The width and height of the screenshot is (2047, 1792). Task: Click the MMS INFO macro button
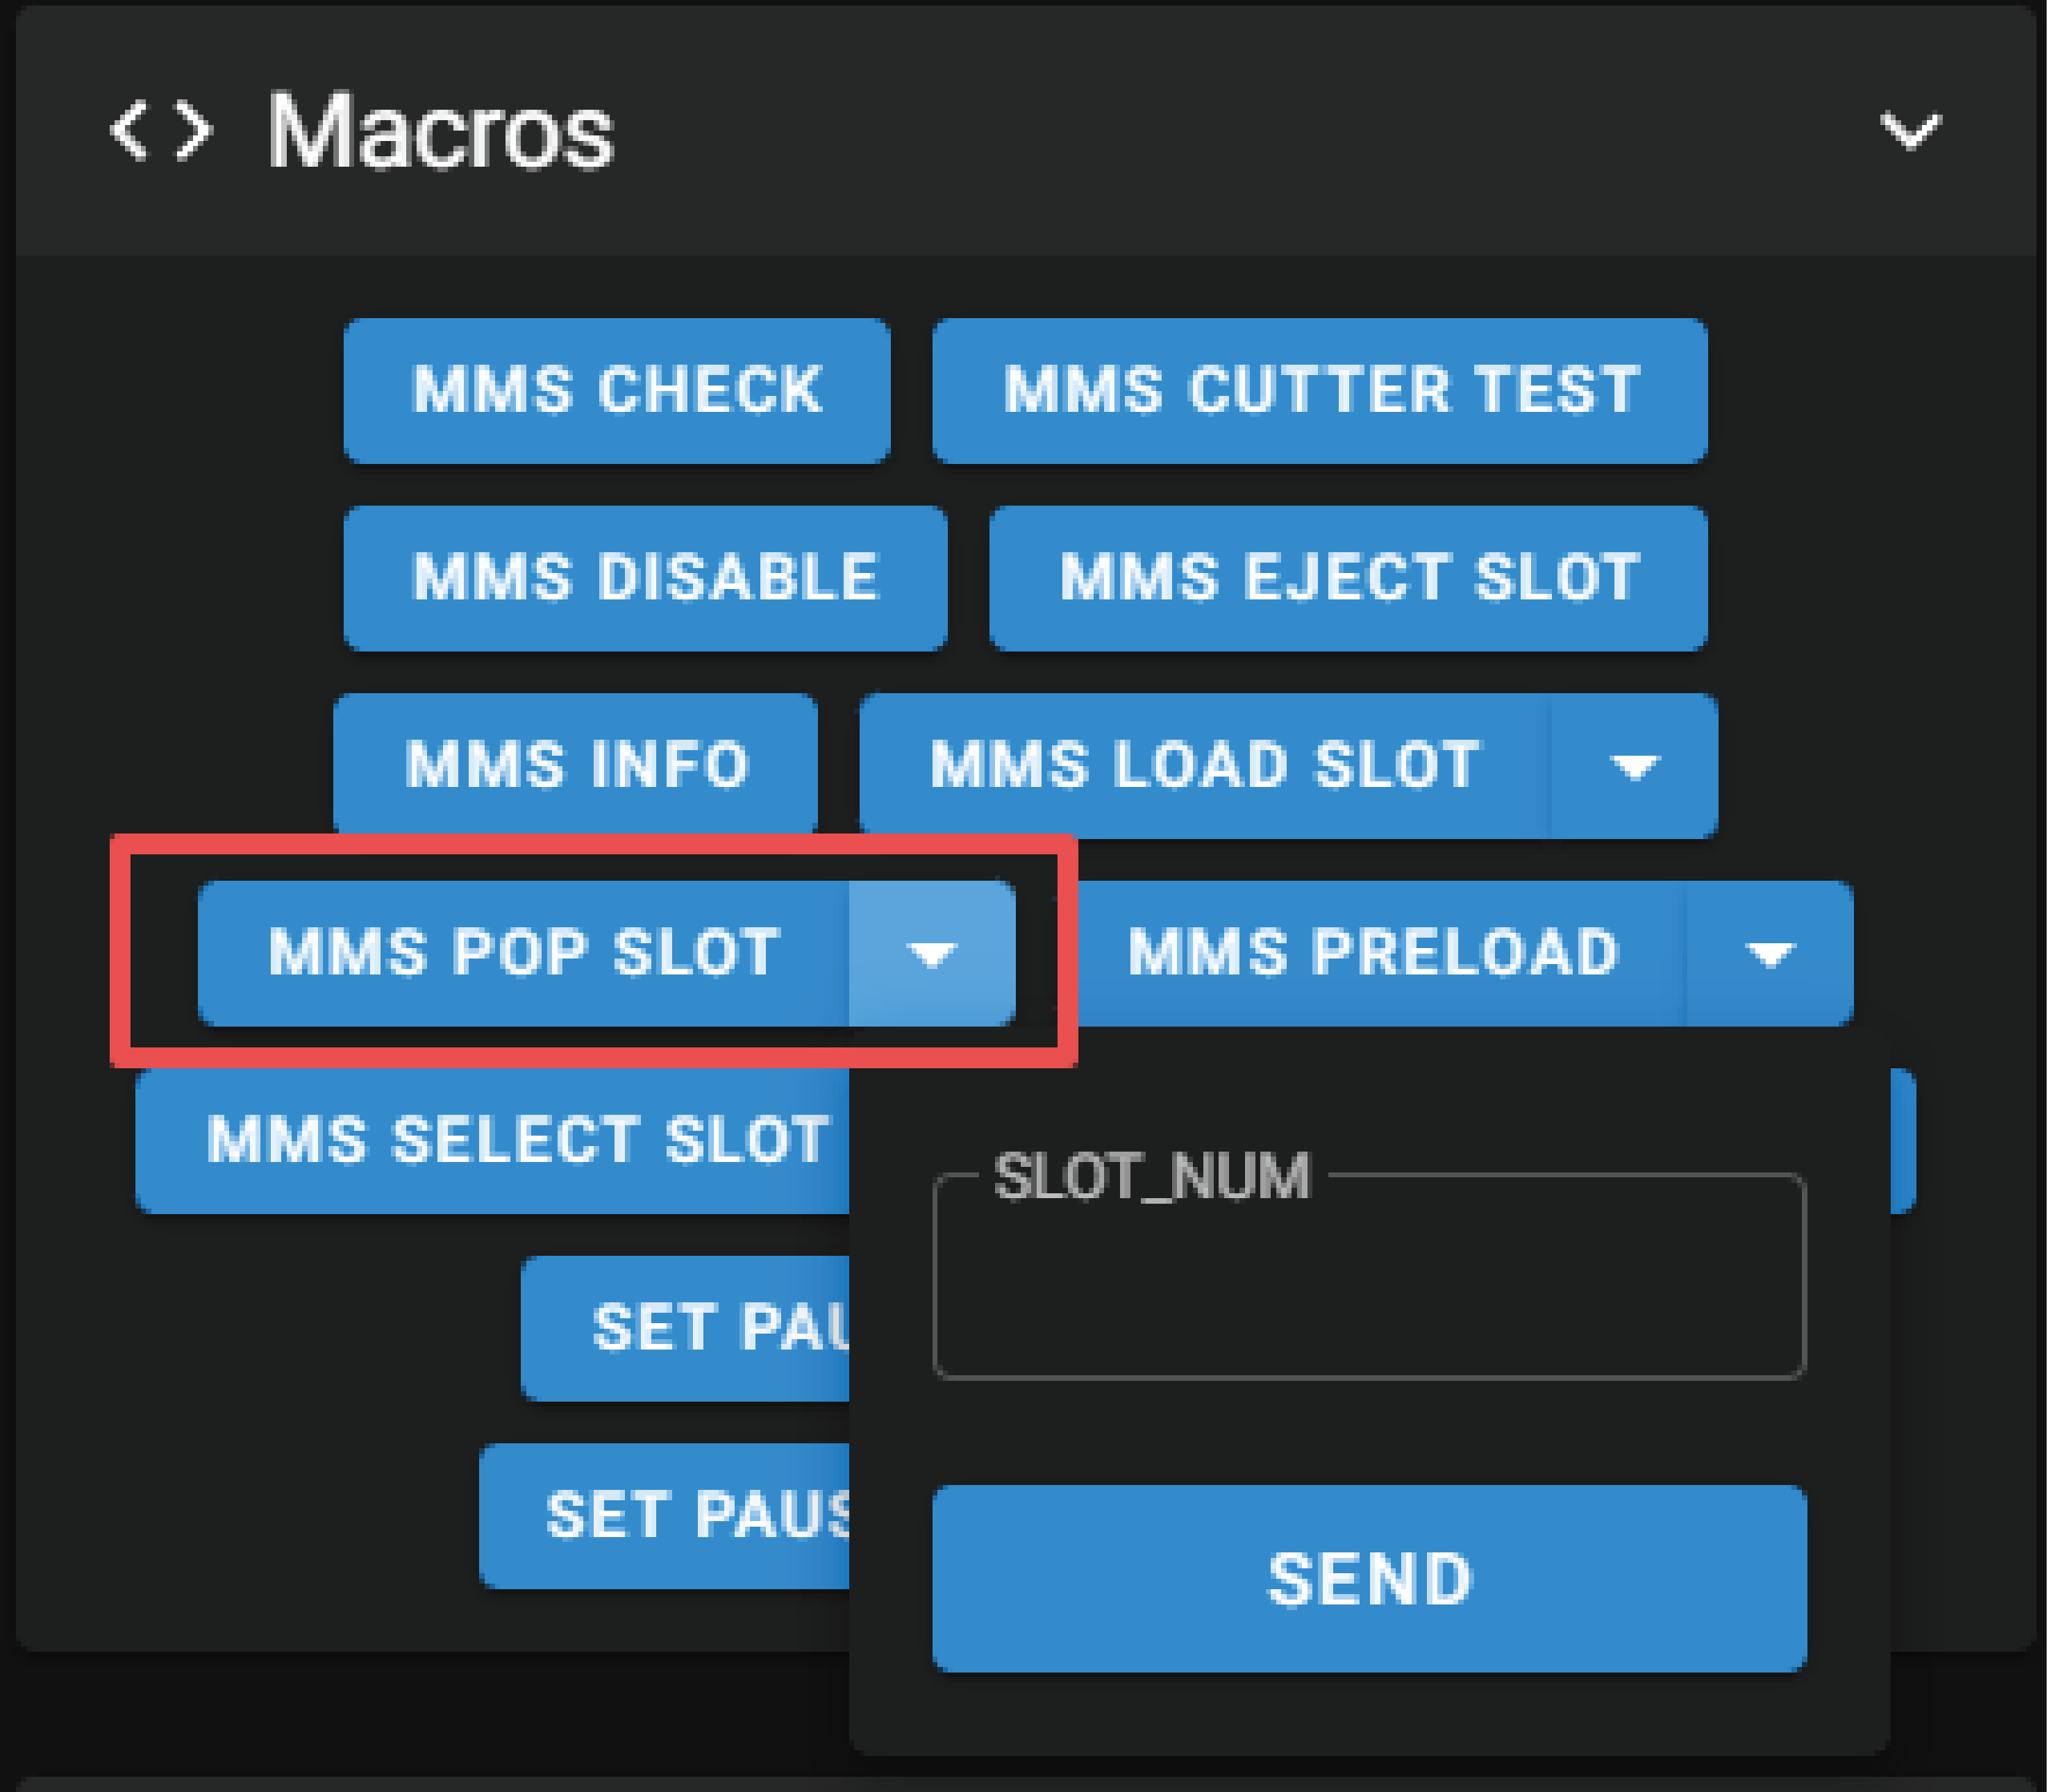coord(576,765)
